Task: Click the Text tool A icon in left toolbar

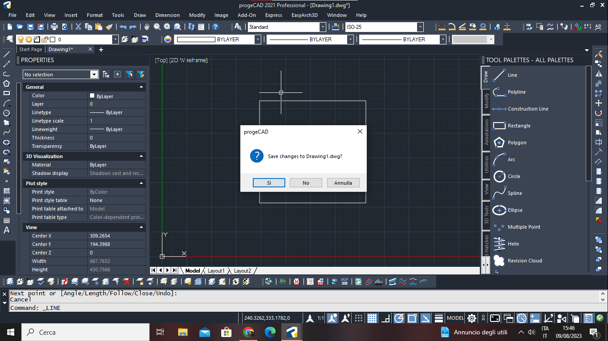Action: point(7,230)
